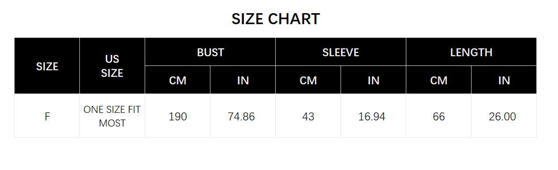This screenshot has height=170, width=558.
Task: Click the BUST header cell
Action: [x=210, y=52]
